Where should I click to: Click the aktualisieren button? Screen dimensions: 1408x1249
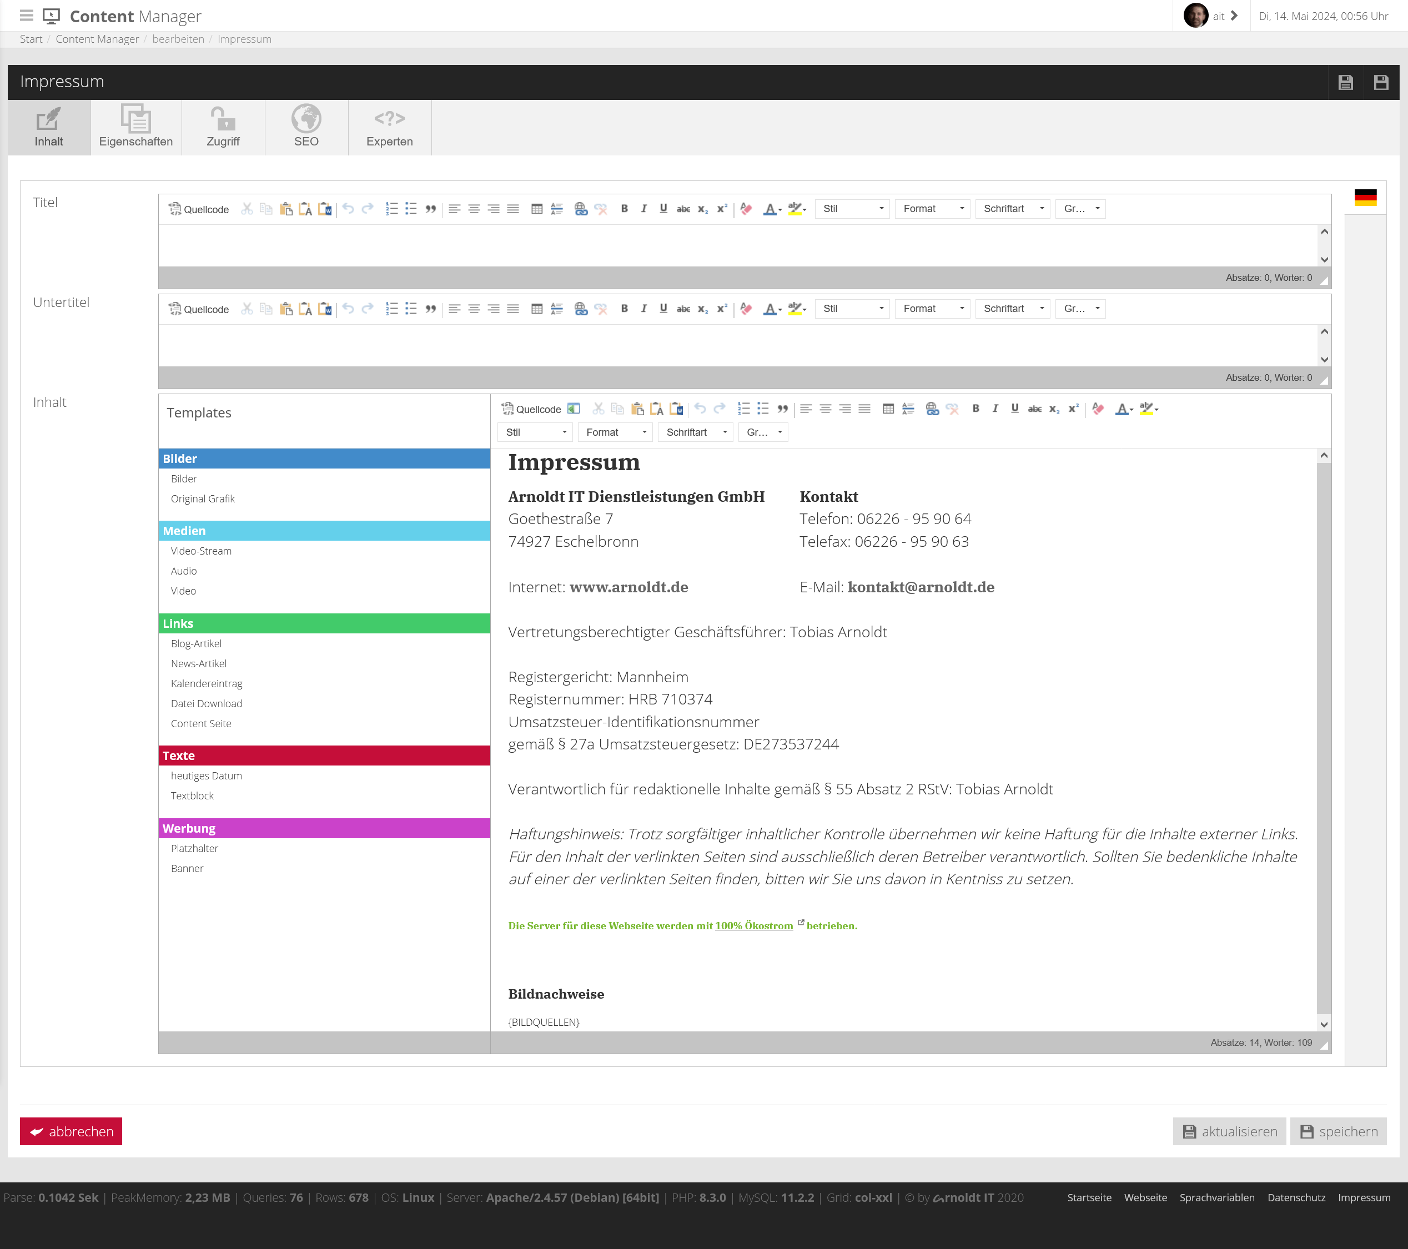point(1229,1131)
